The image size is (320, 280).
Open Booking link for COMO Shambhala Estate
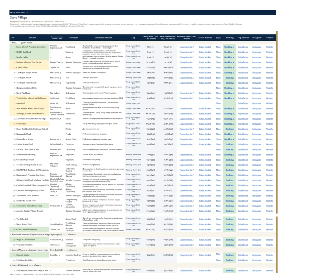coord(229,229)
